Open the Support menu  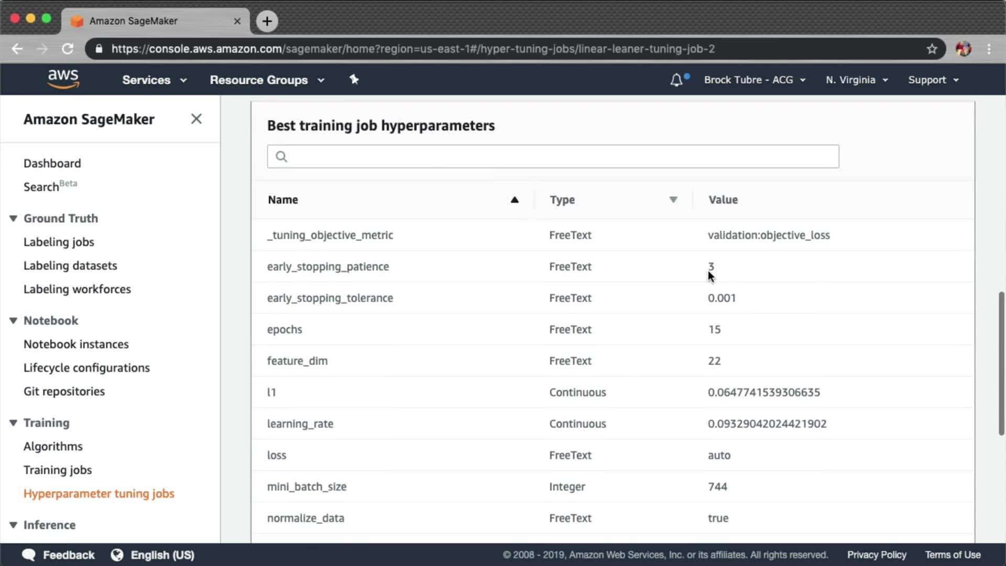(933, 80)
